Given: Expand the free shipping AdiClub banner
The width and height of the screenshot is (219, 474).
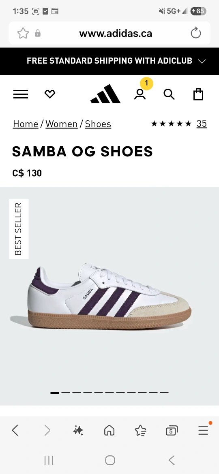Looking at the screenshot, I should 109,61.
